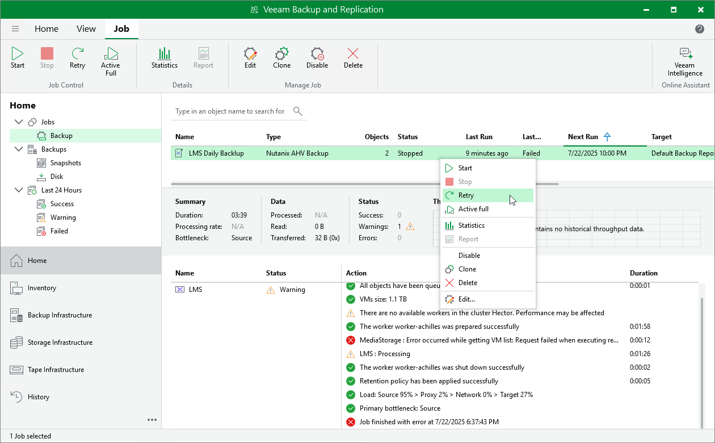Switch to the View ribbon tab
The height and width of the screenshot is (443, 715).
(86, 29)
